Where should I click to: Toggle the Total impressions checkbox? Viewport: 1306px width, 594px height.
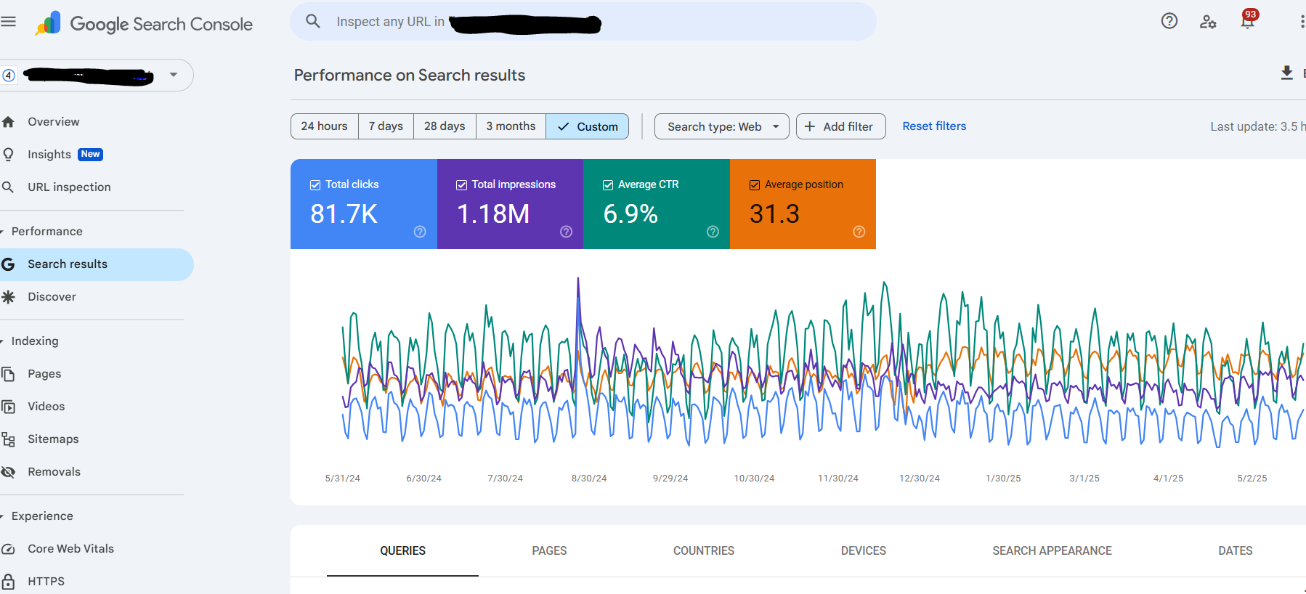point(461,185)
